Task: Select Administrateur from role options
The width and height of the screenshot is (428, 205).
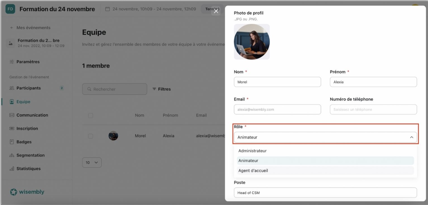Action: [x=252, y=151]
